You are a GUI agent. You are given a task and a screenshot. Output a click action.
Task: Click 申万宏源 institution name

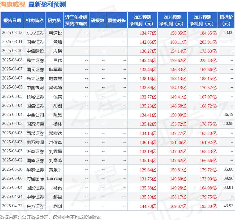click(x=35, y=142)
